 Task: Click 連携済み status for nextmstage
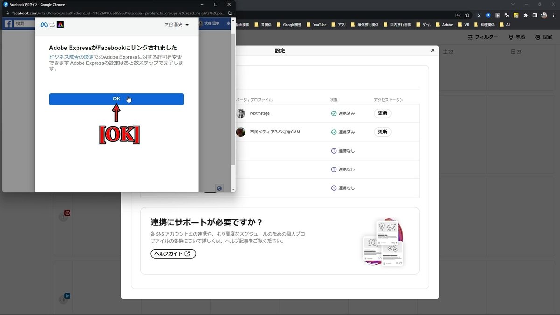[343, 113]
